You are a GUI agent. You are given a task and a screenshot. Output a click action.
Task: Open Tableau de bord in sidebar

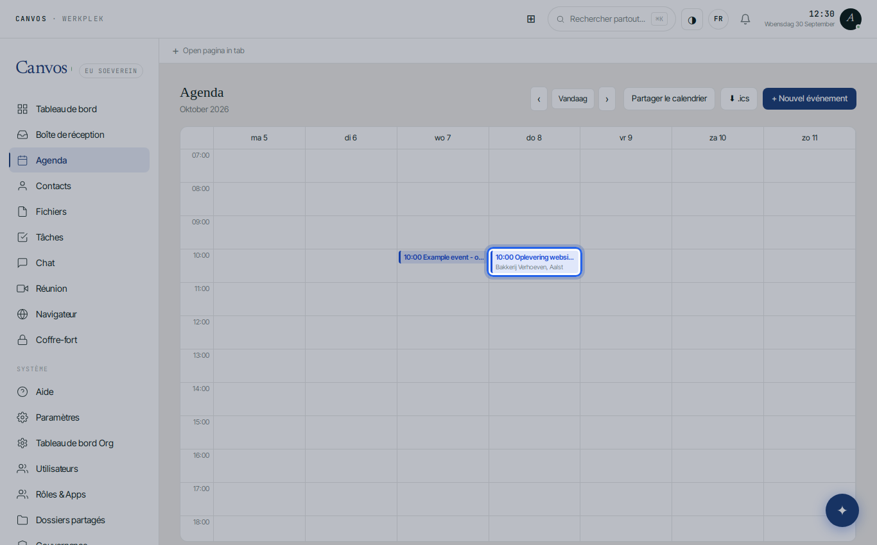(x=80, y=109)
